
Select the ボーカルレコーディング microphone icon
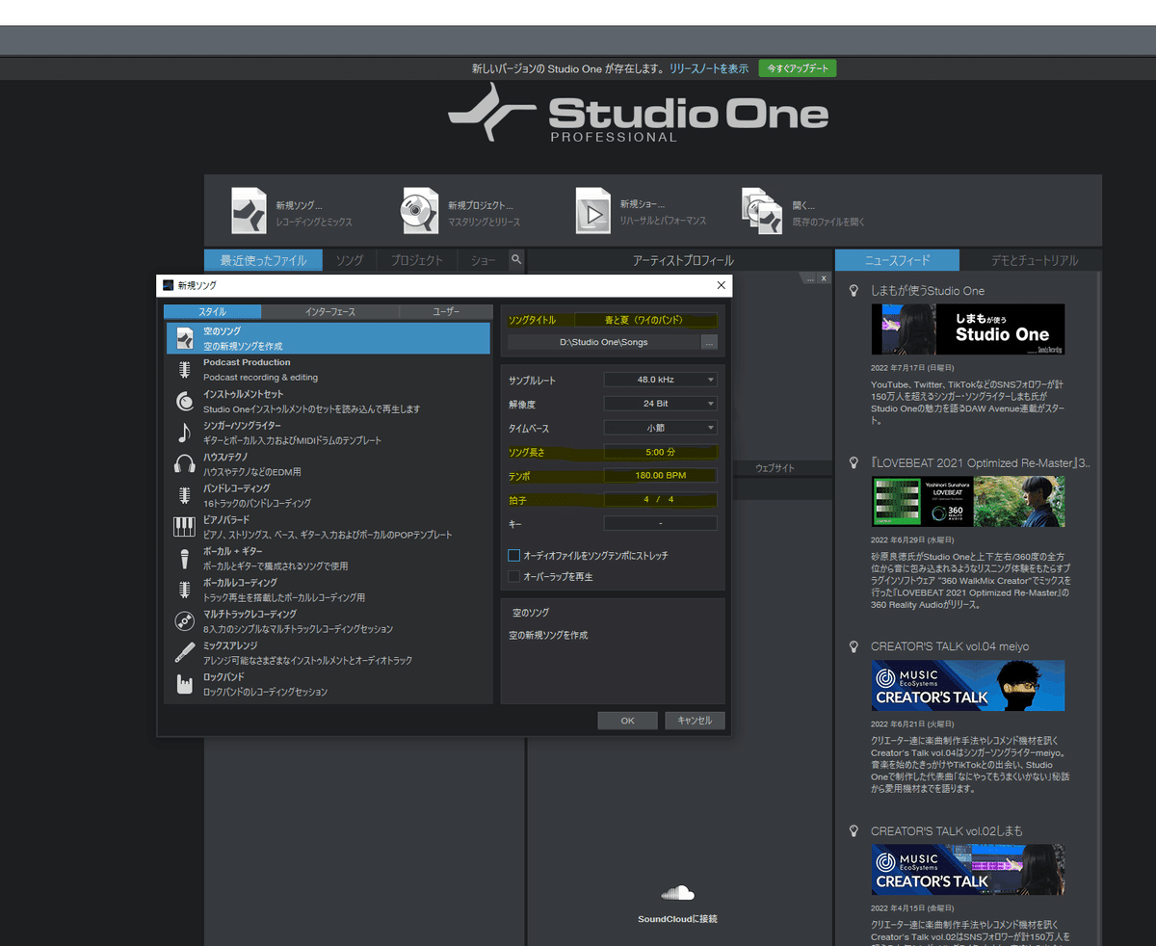pyautogui.click(x=184, y=590)
